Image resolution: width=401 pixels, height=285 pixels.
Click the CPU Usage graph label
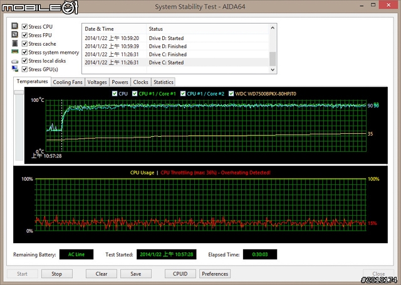click(142, 172)
